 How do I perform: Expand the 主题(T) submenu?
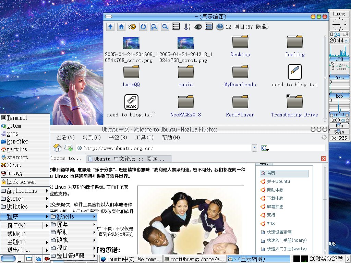click(x=25, y=242)
